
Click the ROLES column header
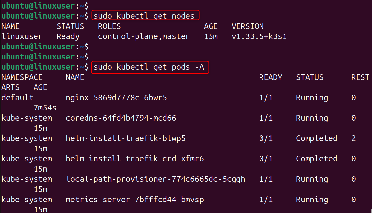coord(110,26)
